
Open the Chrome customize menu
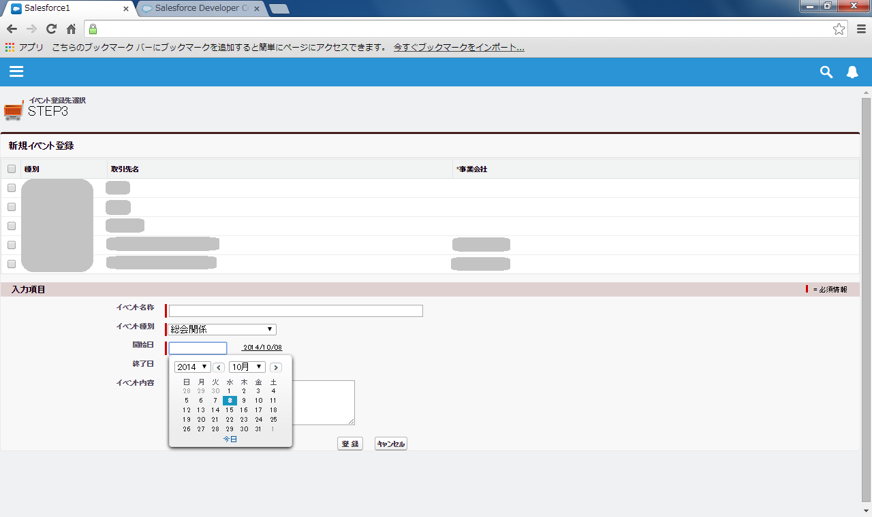pos(862,29)
